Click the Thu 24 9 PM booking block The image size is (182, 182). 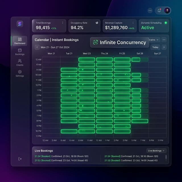point(104,126)
